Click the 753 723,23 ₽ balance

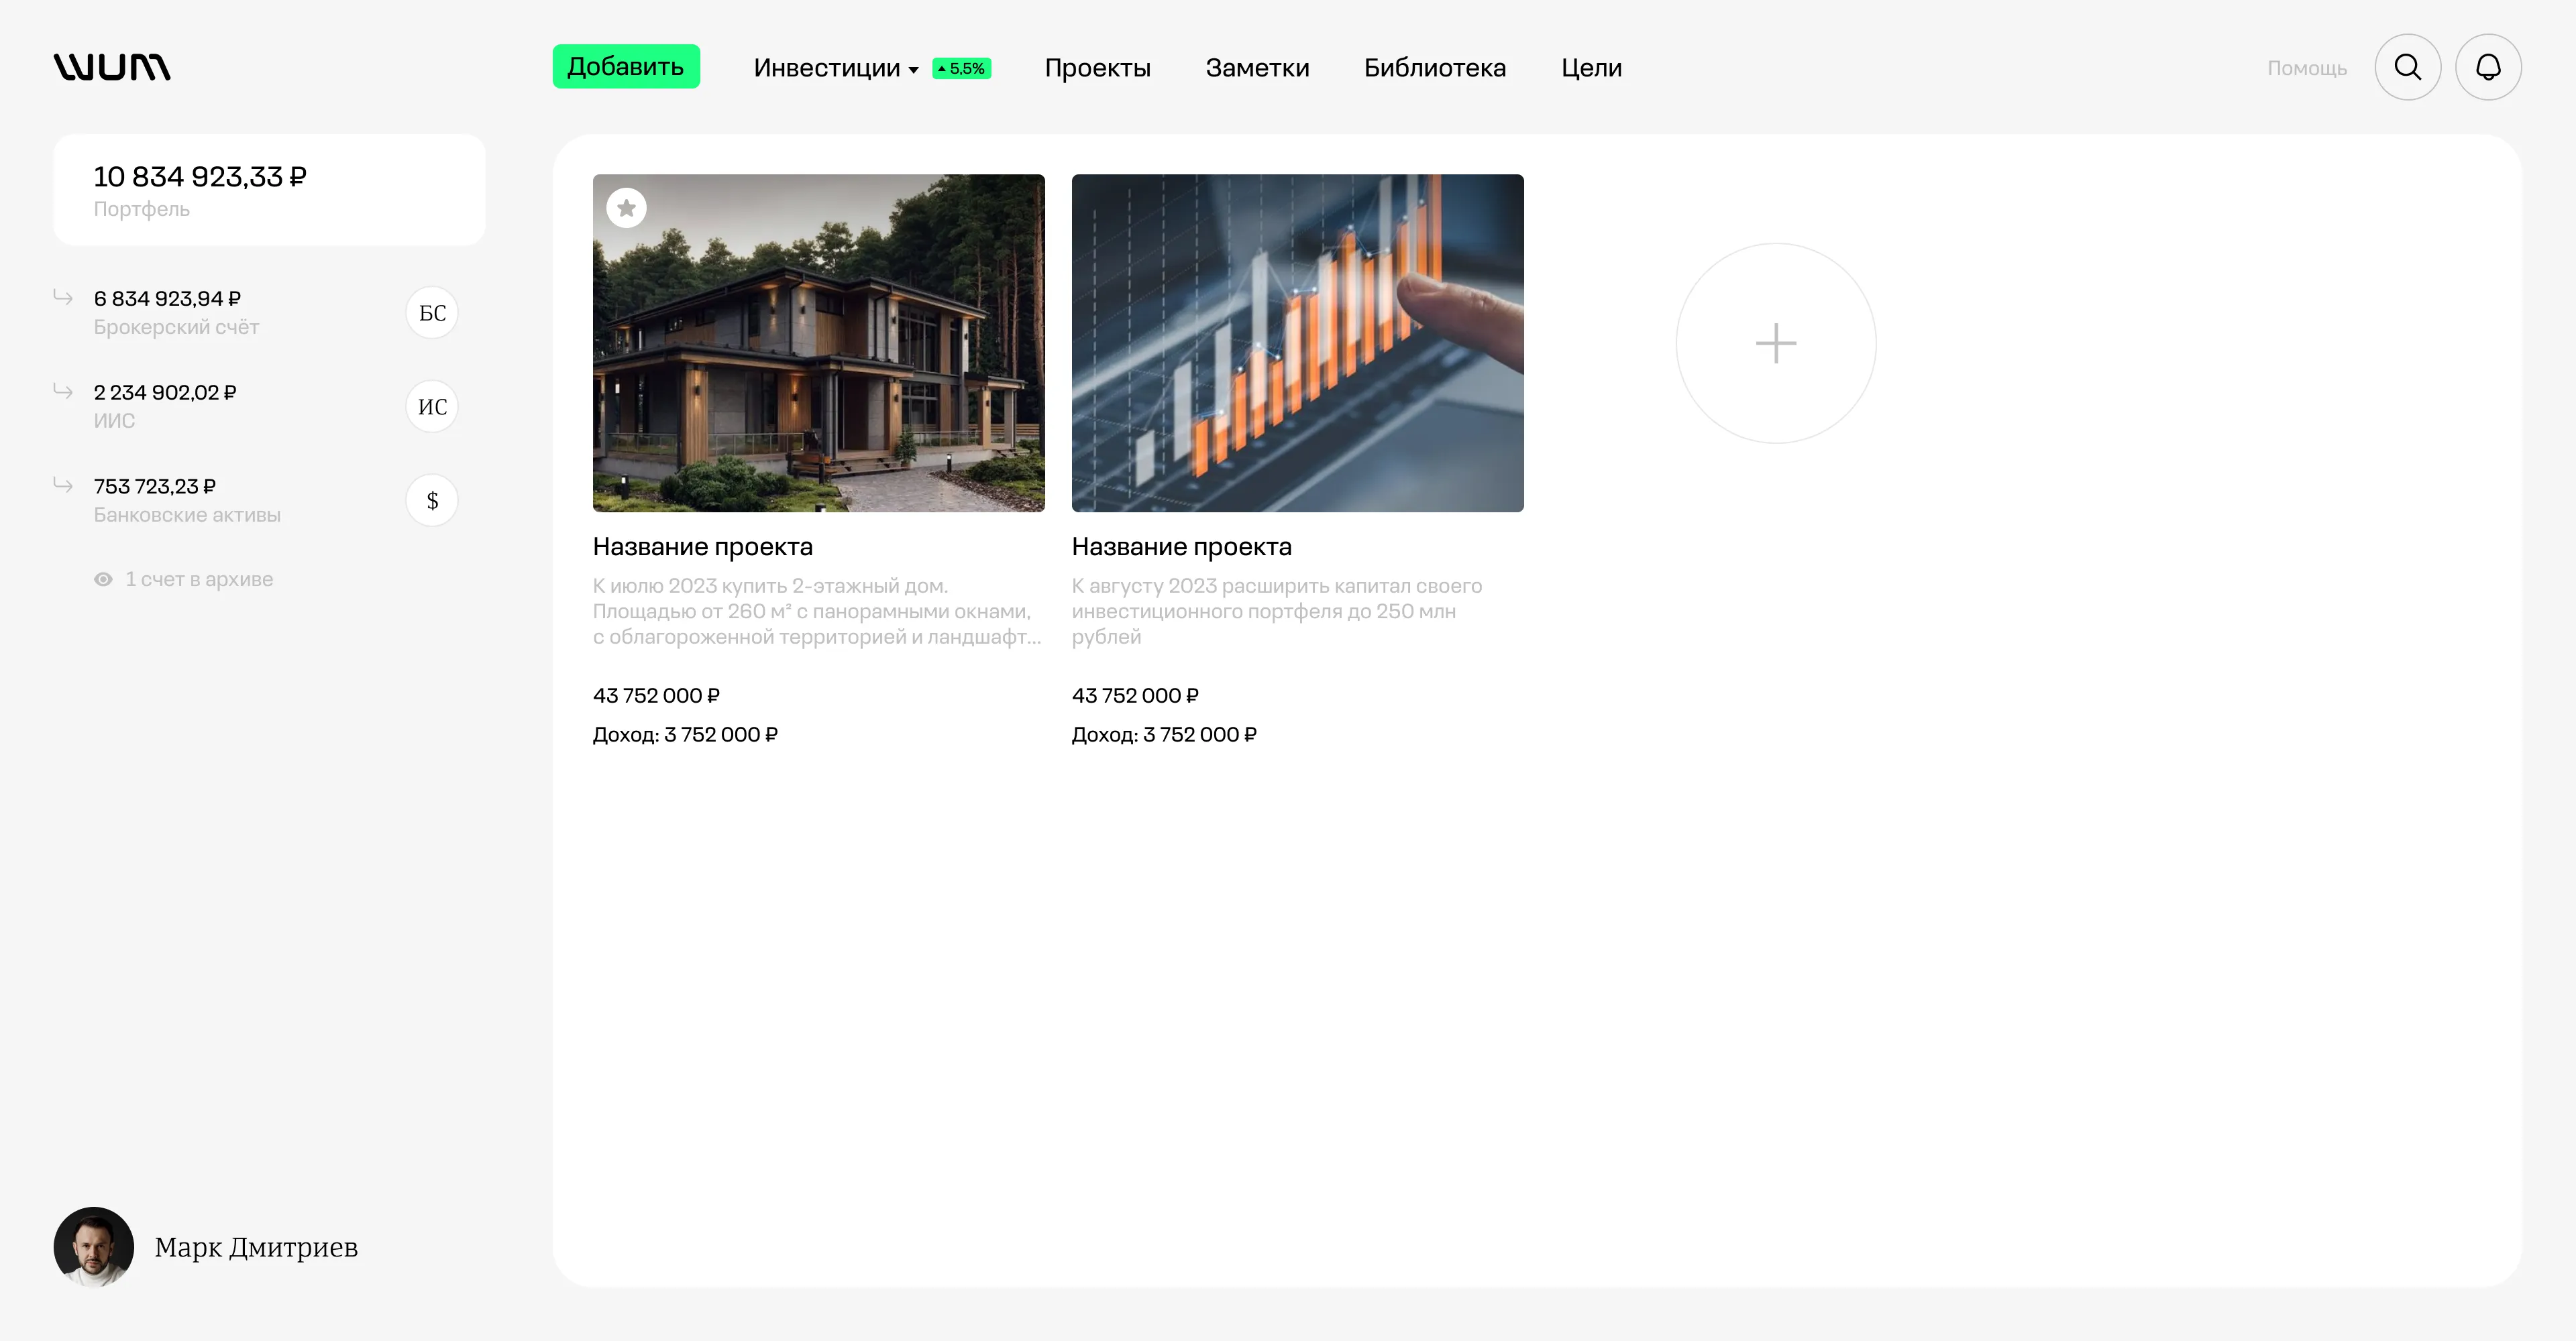pos(155,487)
